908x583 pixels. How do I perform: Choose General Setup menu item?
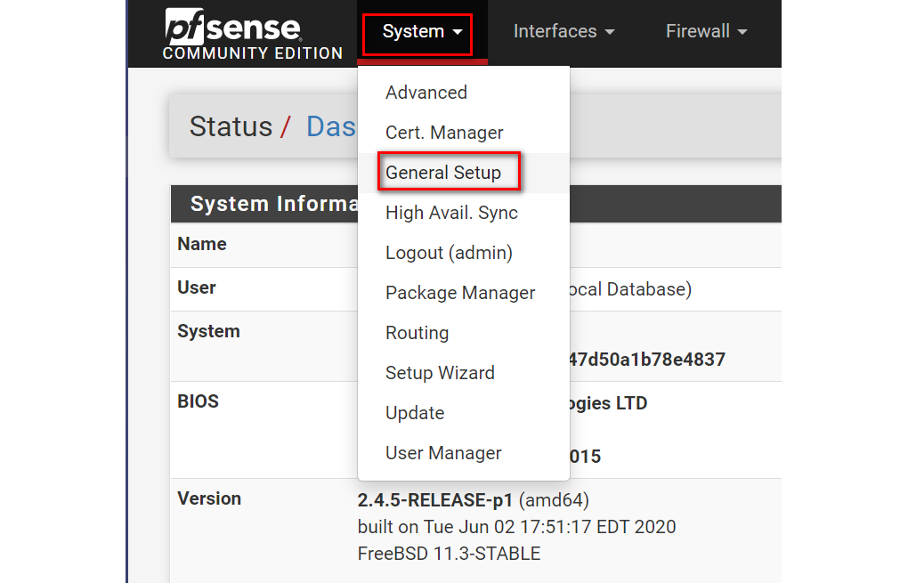point(443,173)
